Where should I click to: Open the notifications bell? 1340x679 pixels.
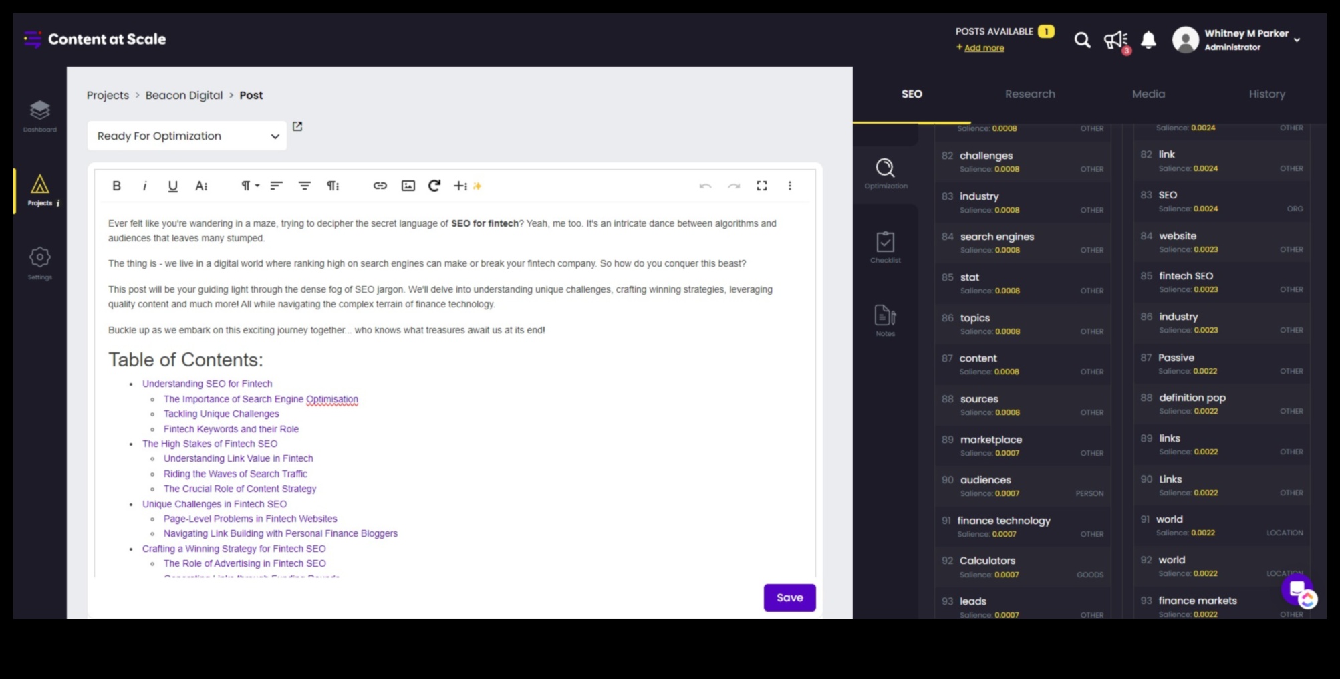tap(1148, 41)
